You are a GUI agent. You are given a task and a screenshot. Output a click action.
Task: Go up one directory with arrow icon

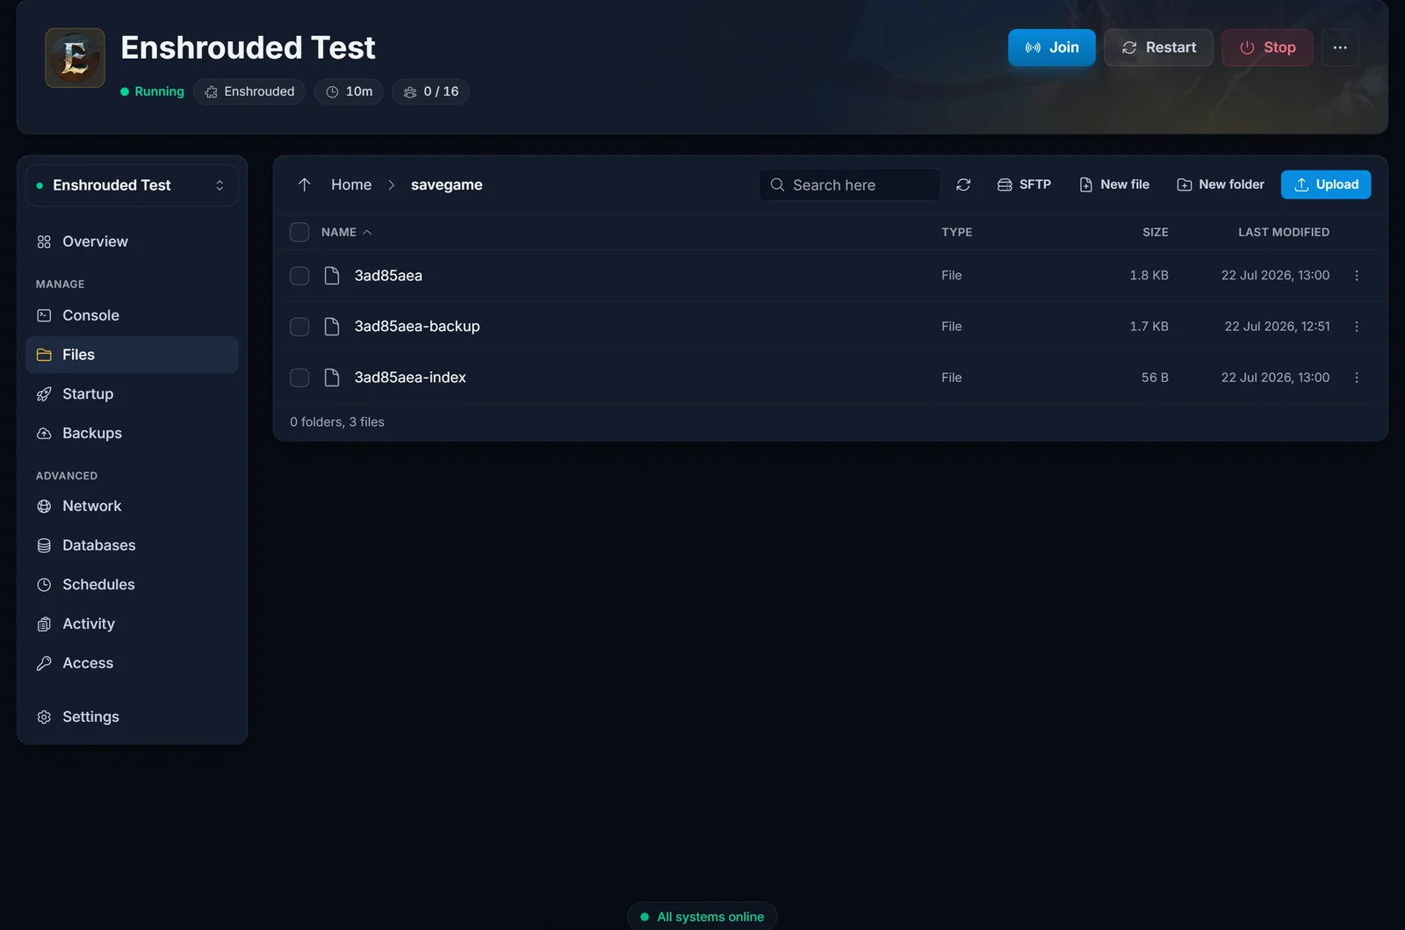click(x=305, y=184)
